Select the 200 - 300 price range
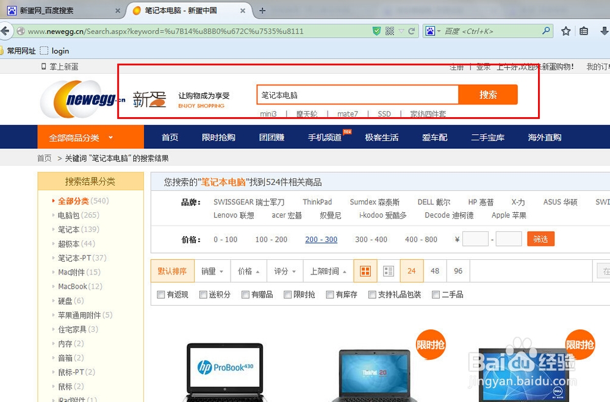The image size is (610, 402). (321, 240)
